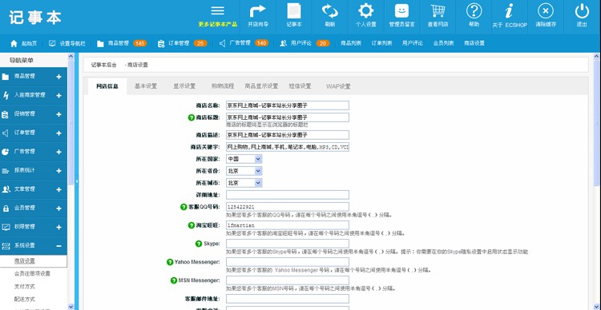Viewport: 601px width, 310px height.
Task: Open 个人设置 gear icon
Action: pyautogui.click(x=365, y=10)
